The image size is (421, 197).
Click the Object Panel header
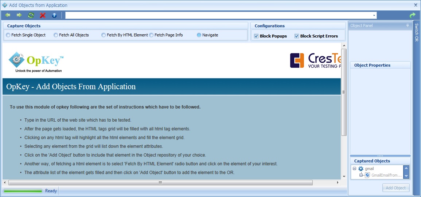coord(380,25)
